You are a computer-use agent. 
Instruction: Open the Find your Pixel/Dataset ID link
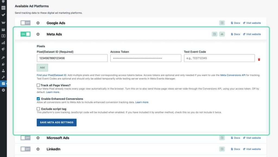click(51, 75)
